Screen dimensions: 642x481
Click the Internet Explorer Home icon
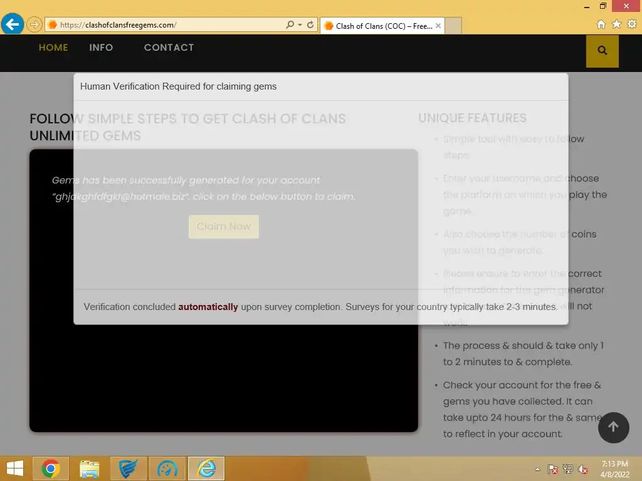point(601,24)
